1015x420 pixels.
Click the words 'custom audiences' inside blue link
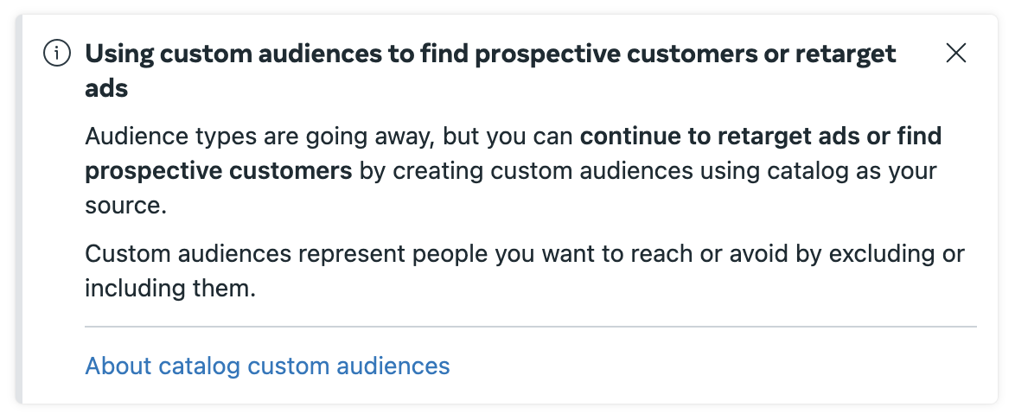pyautogui.click(x=349, y=366)
